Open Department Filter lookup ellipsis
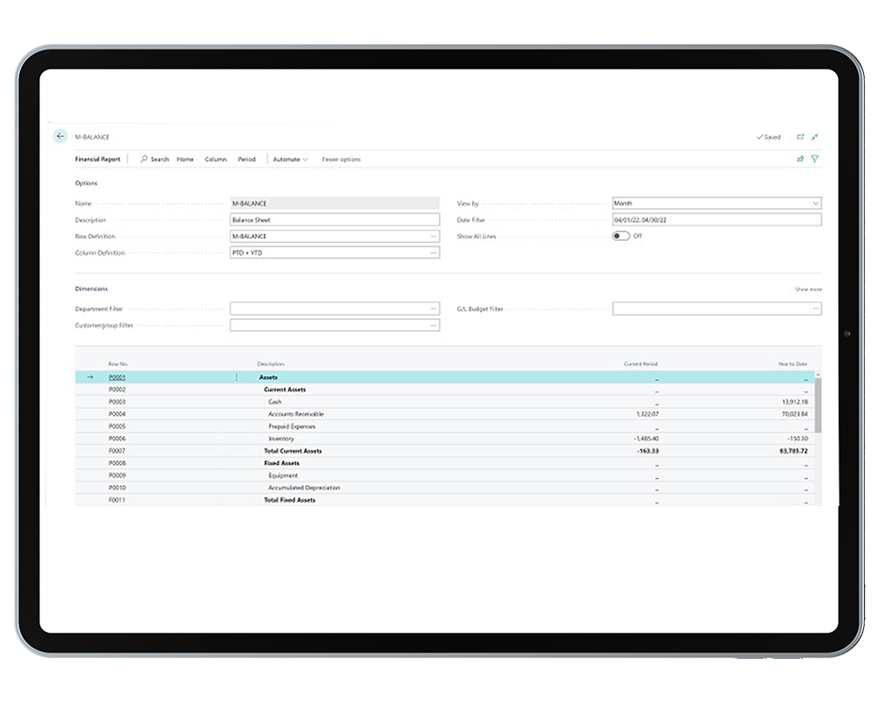The width and height of the screenshot is (879, 703). 433,309
